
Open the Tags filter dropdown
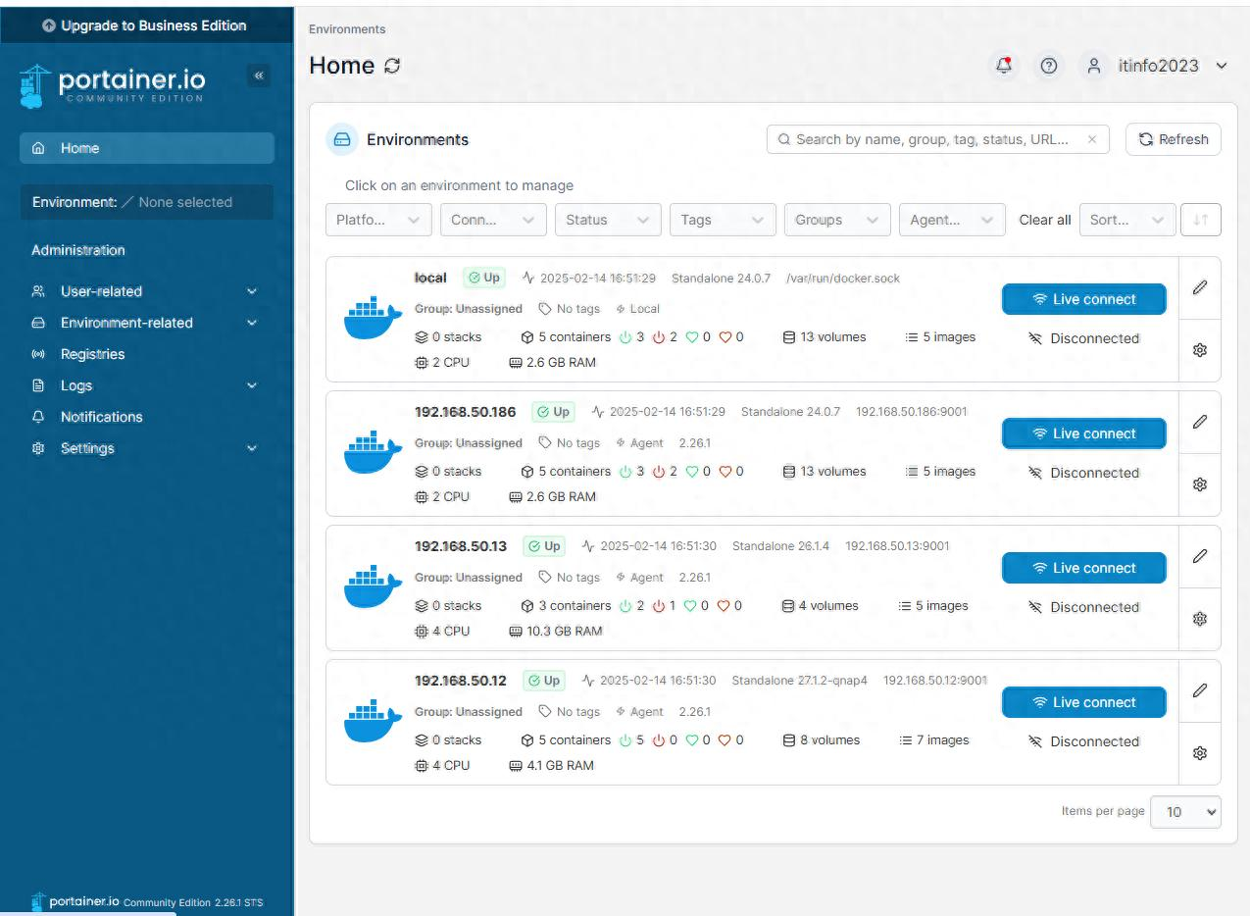click(723, 220)
